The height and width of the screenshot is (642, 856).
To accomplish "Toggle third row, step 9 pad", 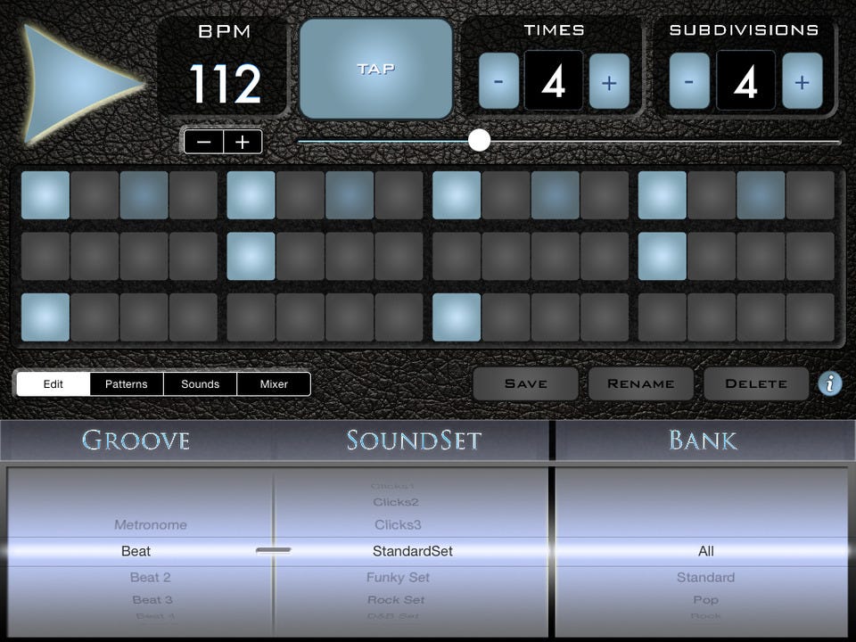I will pos(457,317).
